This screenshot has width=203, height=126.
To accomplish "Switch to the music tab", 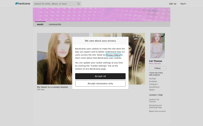I will point(40,24).
